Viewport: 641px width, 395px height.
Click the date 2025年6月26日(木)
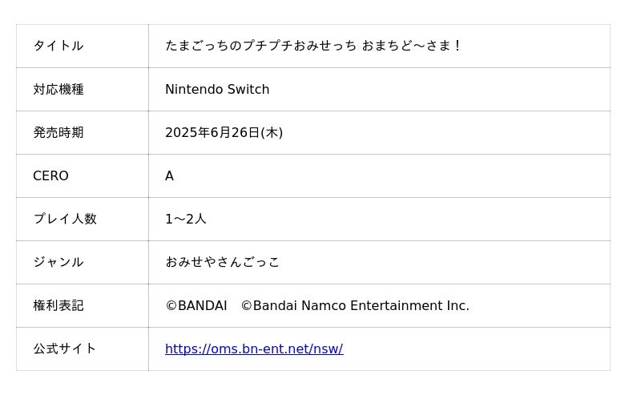point(224,132)
